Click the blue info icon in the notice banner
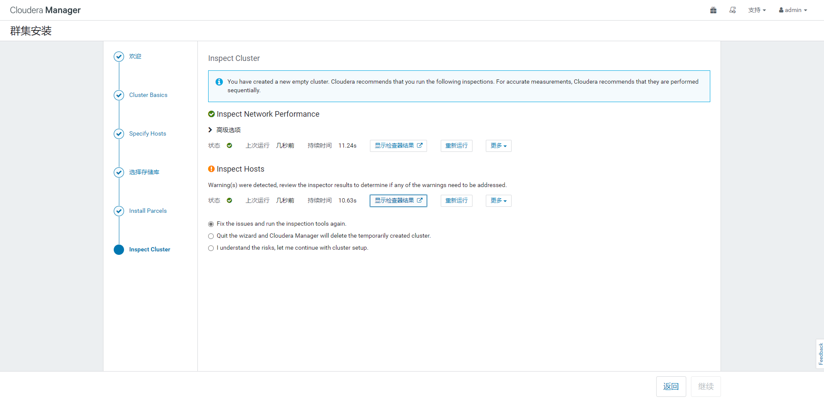The image size is (824, 402). [x=219, y=82]
